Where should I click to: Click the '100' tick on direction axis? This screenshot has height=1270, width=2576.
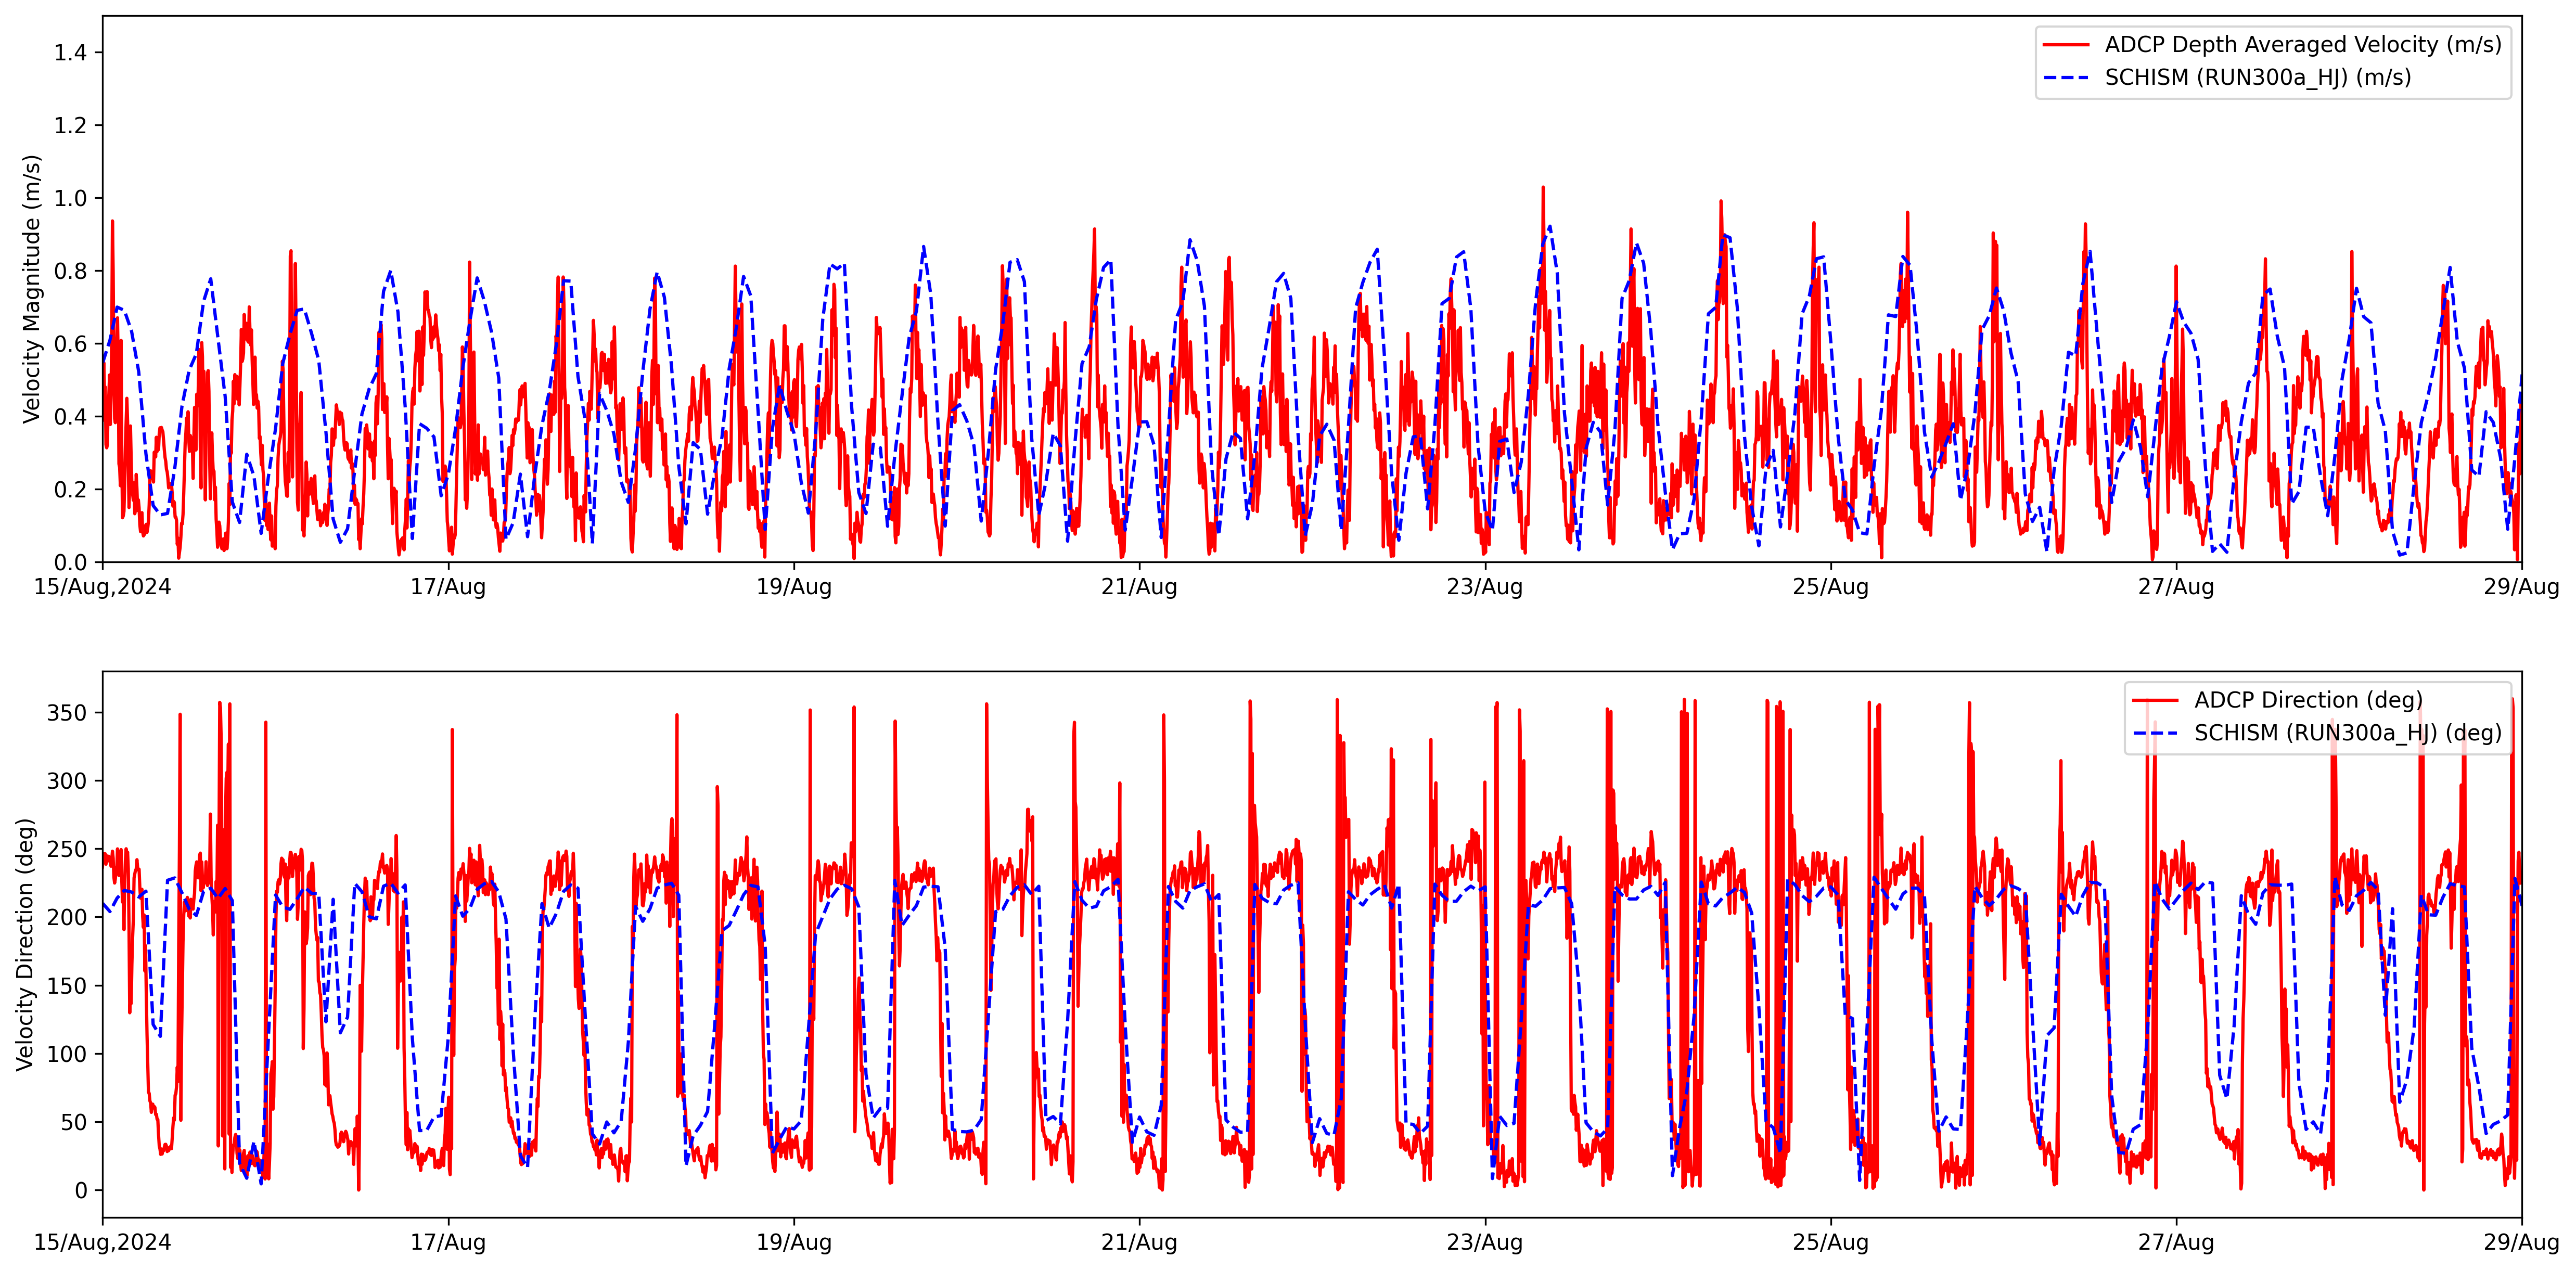click(x=67, y=1054)
